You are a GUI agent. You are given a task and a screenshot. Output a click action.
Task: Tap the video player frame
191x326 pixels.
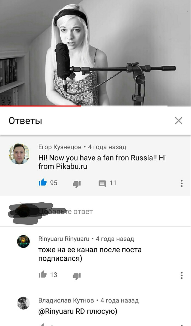(95, 53)
